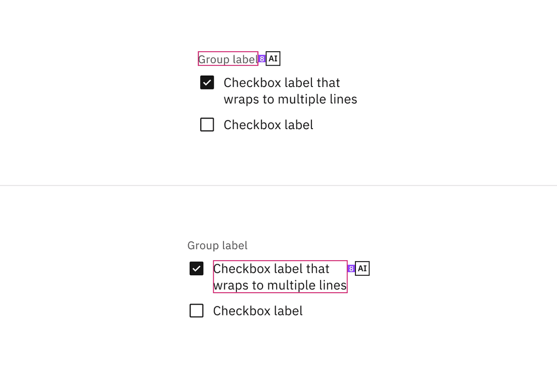Uncheck the top 'Checkbox label that wraps' option

[x=207, y=82]
